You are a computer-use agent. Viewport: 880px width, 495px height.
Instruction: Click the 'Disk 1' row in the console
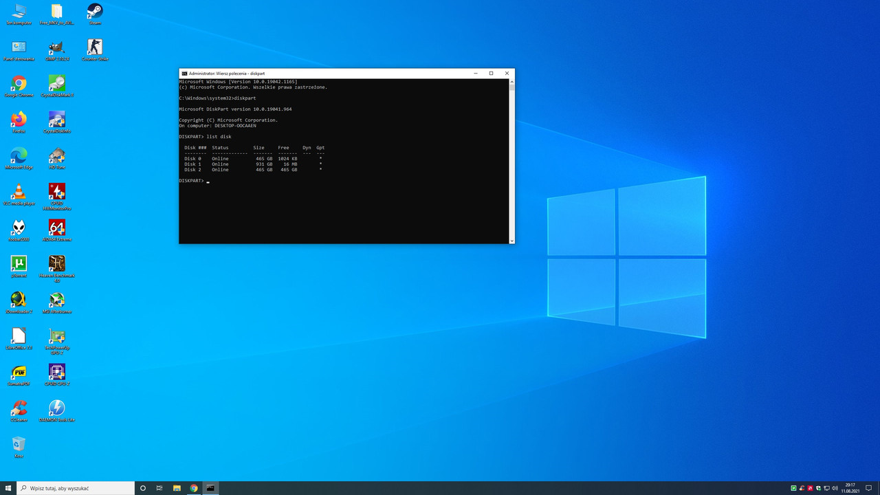(x=253, y=164)
